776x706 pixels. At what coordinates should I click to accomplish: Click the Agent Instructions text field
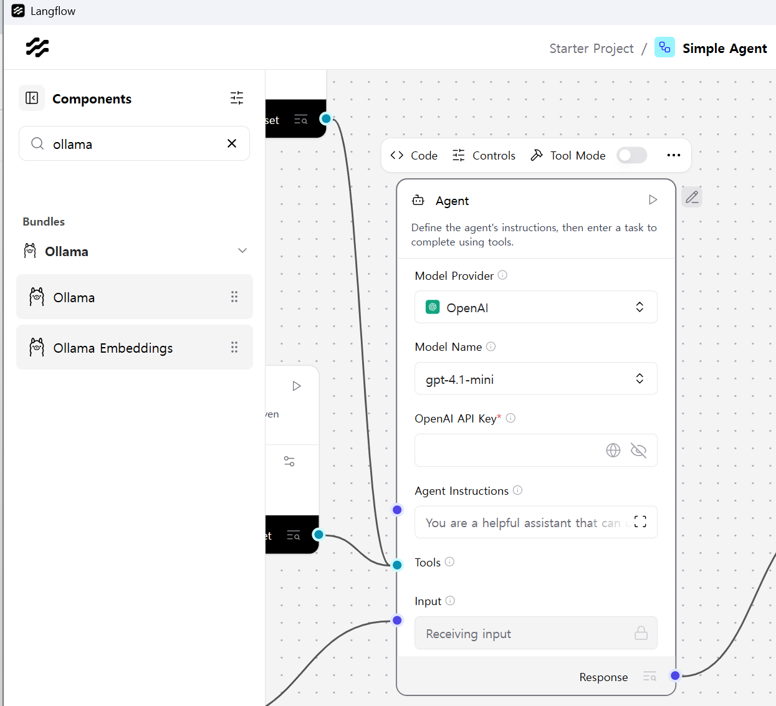pyautogui.click(x=536, y=522)
